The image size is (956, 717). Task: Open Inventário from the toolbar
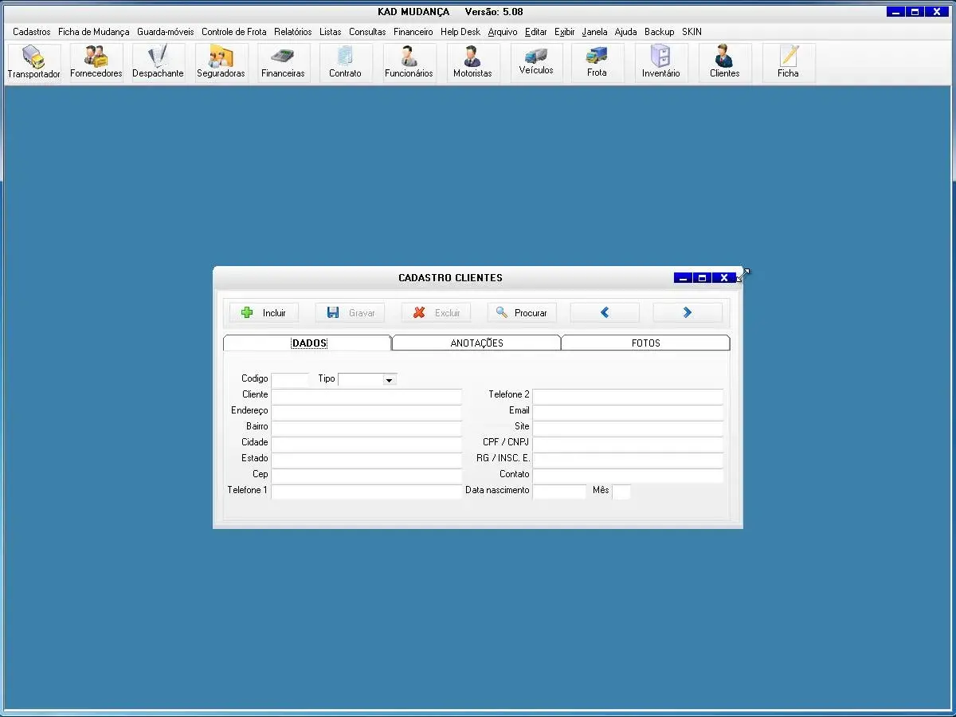[660, 63]
